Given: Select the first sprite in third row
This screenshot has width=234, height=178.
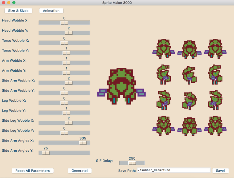Looking at the screenshot, I should click(x=164, y=101).
